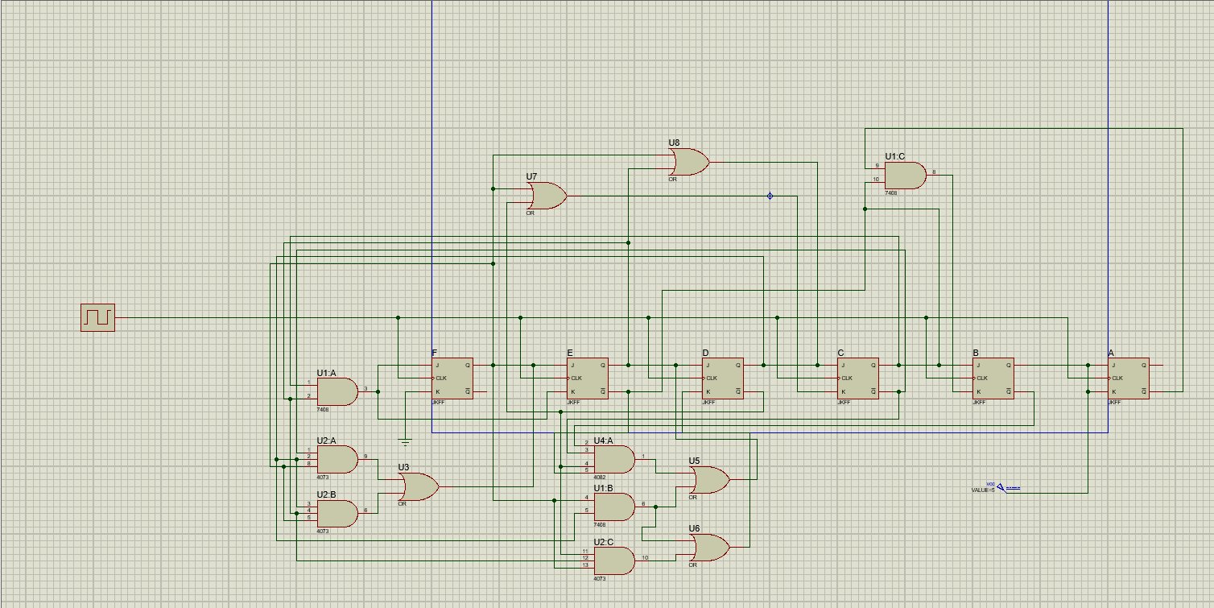Viewport: 1214px width, 608px height.
Task: Click JK flip-flop B
Action: click(993, 378)
